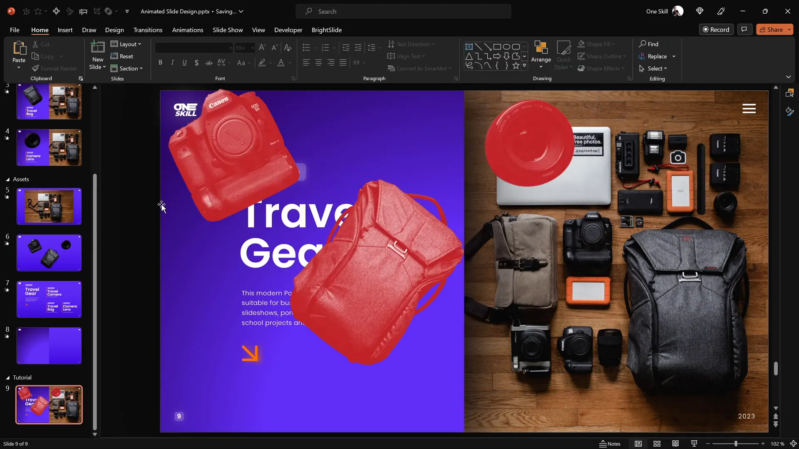Switch to Slide Sorter view
Viewport: 799px width, 449px height.
tap(657, 444)
